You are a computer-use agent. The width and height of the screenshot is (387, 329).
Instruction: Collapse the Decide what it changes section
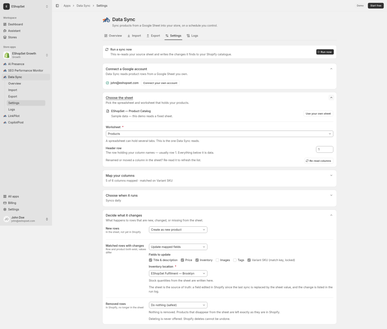[331, 215]
